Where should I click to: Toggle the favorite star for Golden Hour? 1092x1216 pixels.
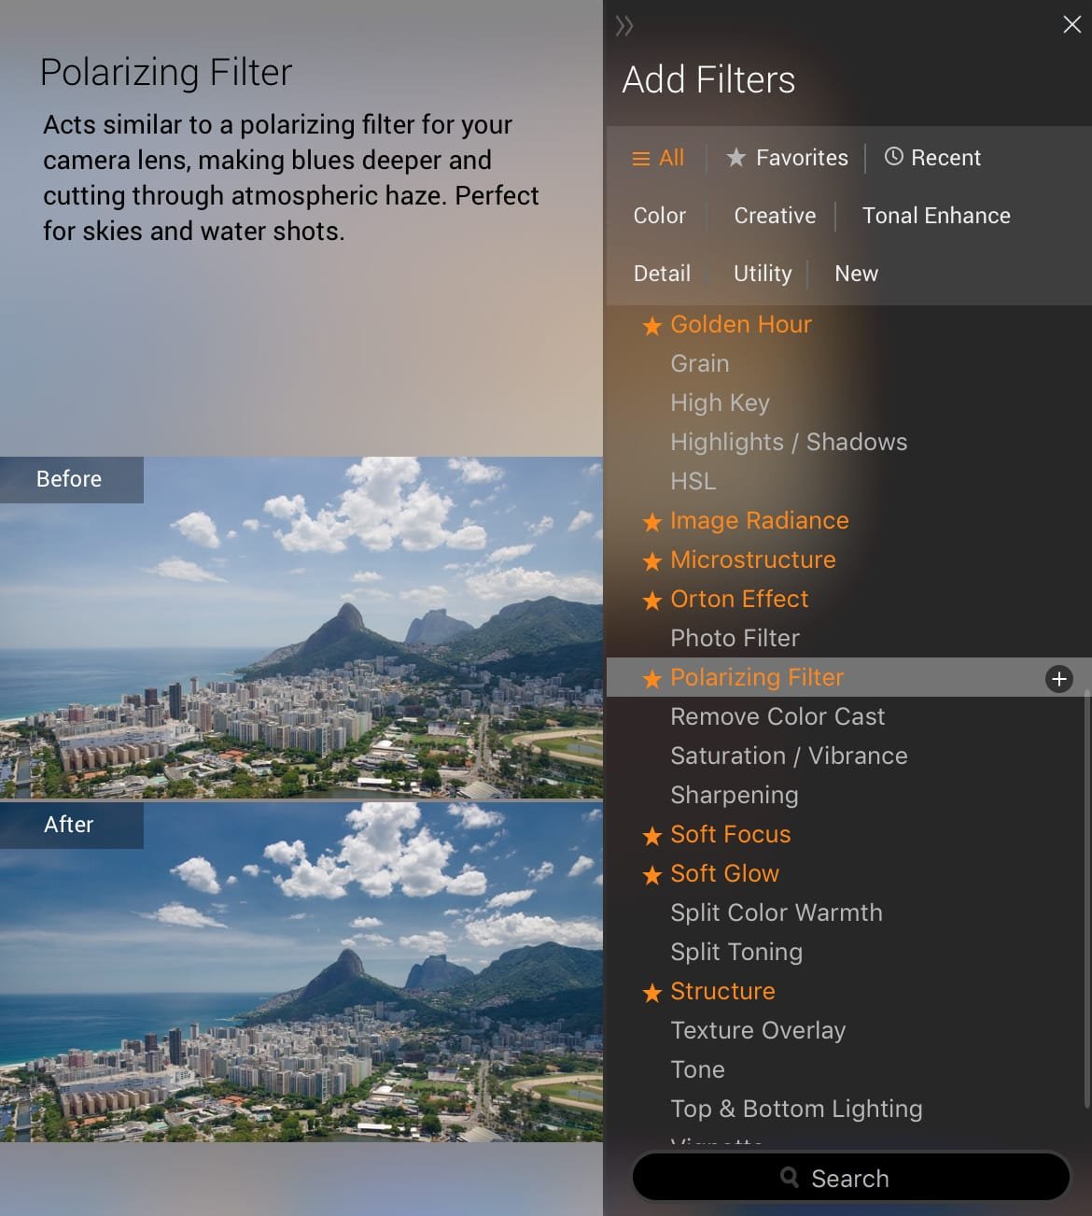652,326
